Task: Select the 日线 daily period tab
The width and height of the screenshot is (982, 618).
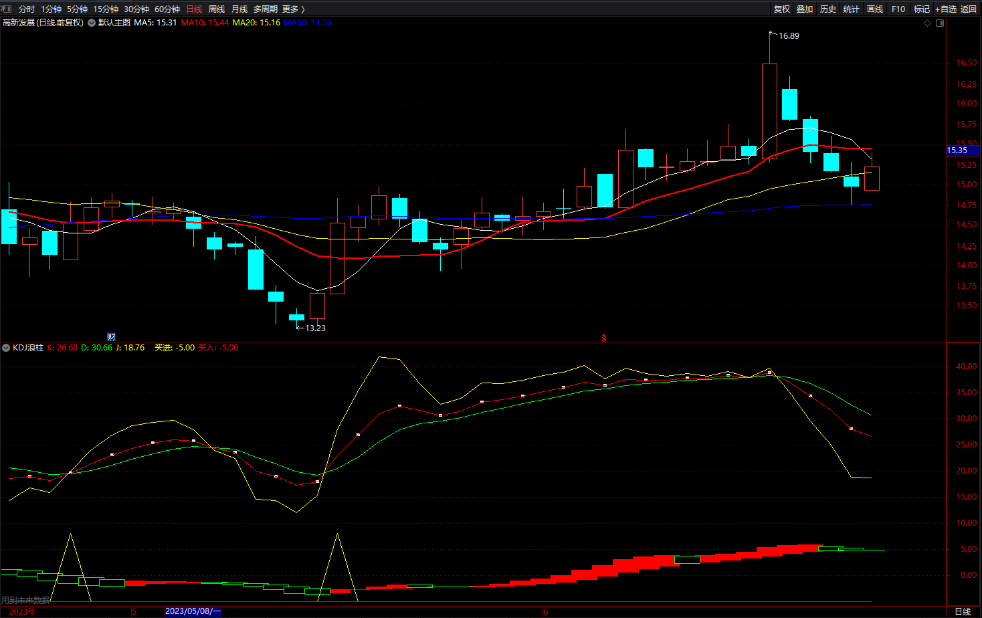Action: 194,9
